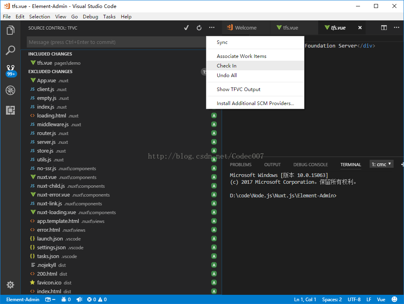This screenshot has height=304, width=404.
Task: Click the Element-Admin project status item
Action: (23, 299)
